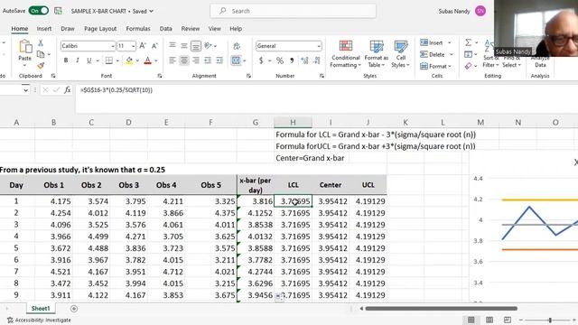Open the document title dropdown arrow
Screen dimensions: 578x325
pos(151,11)
